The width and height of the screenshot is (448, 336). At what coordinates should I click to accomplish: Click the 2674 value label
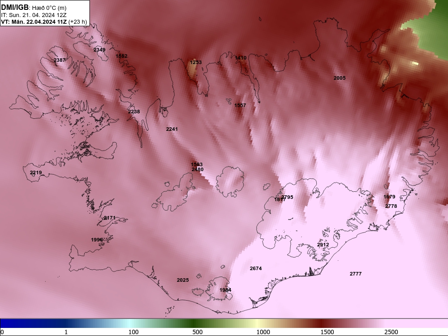pos(256,268)
